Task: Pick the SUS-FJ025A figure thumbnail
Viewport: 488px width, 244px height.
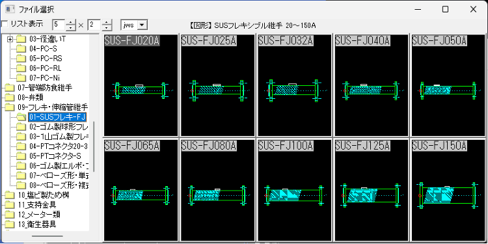Action: click(x=218, y=85)
